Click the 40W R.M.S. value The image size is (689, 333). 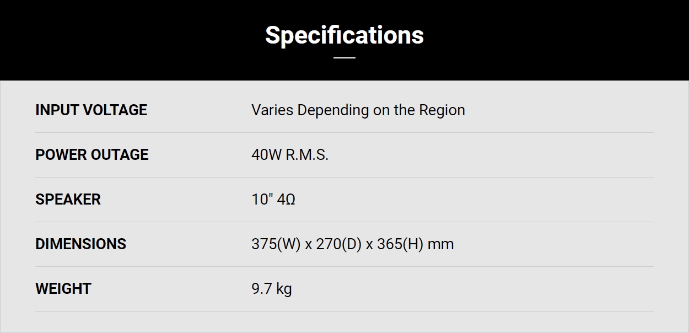pos(290,154)
